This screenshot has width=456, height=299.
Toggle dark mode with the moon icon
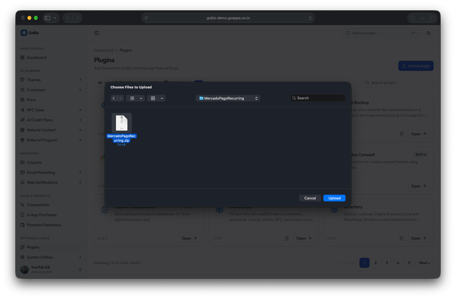429,33
